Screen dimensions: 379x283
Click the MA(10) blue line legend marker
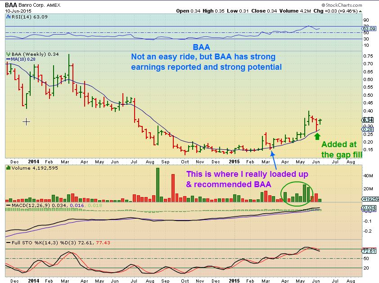tap(8, 59)
